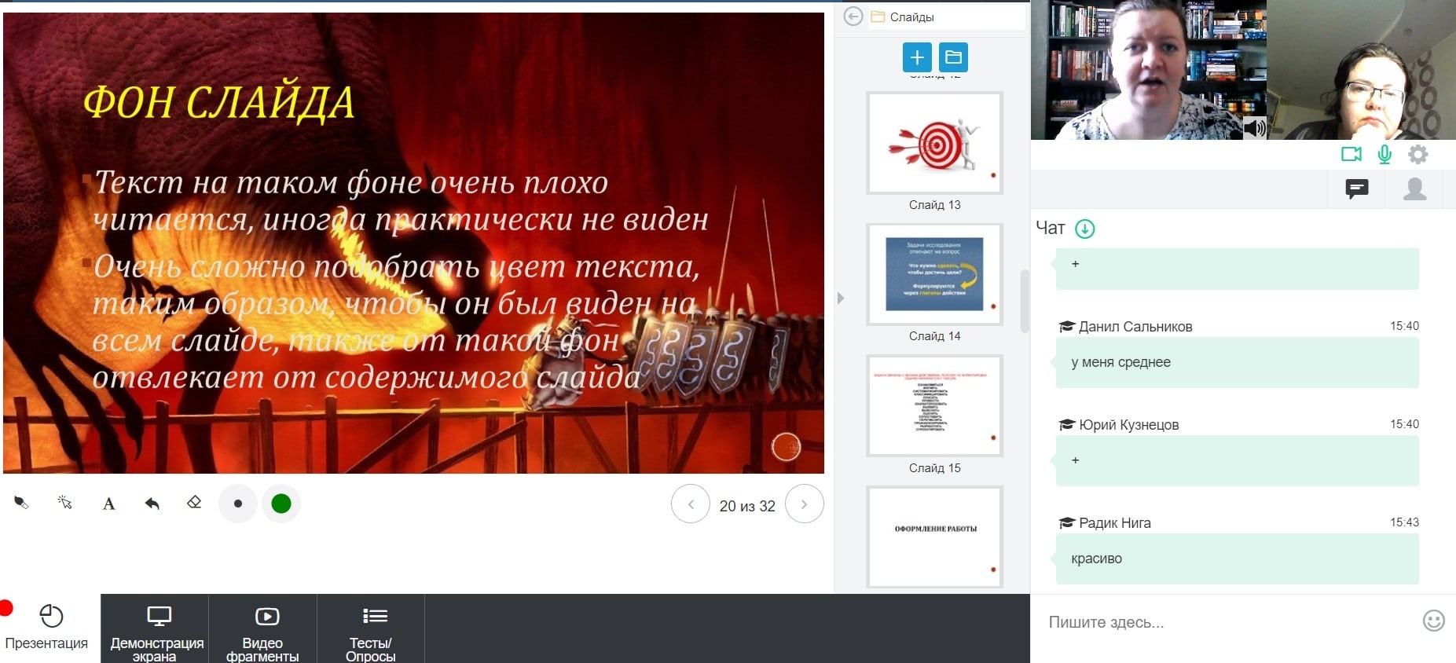The height and width of the screenshot is (663, 1456).
Task: Click Демонстрация экрана button
Action: click(156, 629)
